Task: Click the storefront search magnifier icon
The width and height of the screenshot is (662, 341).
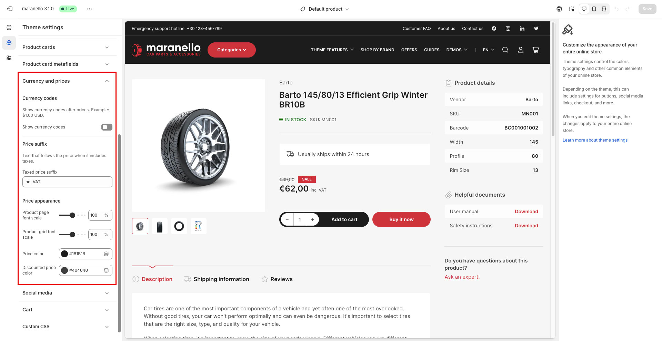Action: tap(505, 50)
